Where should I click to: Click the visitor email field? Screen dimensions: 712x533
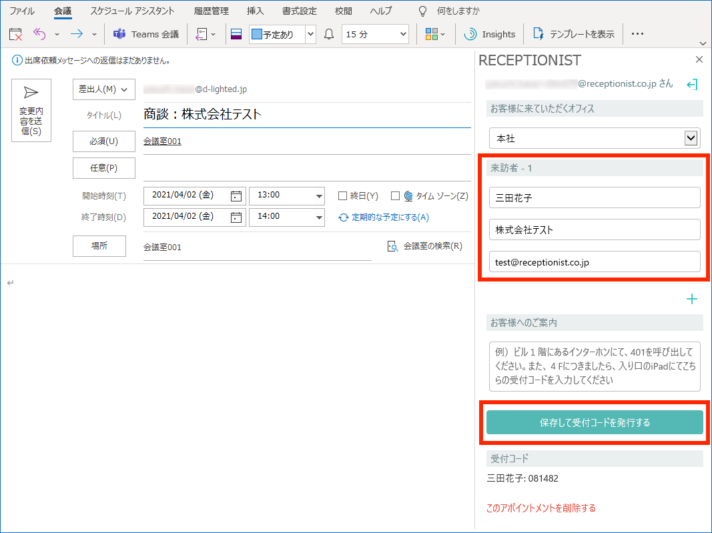(595, 261)
